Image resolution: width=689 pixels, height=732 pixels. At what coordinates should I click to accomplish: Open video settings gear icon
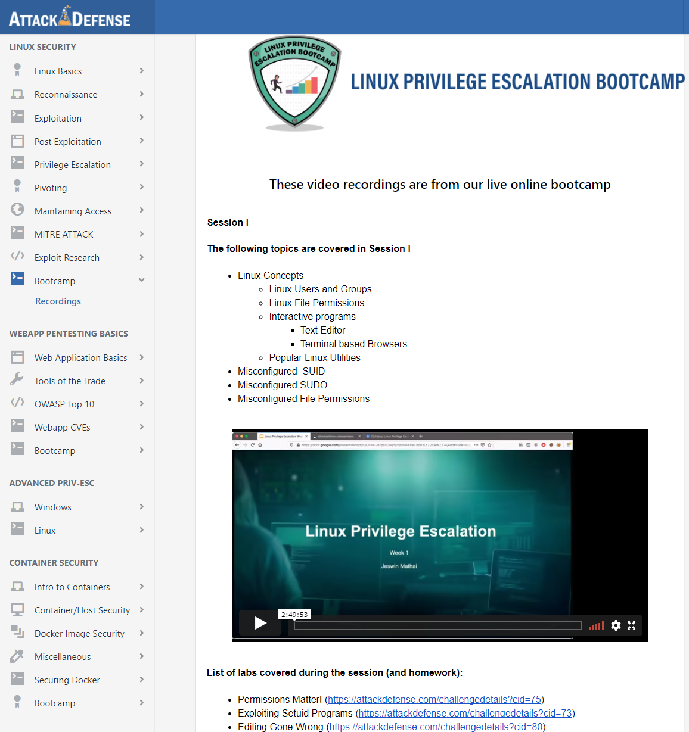tap(616, 625)
